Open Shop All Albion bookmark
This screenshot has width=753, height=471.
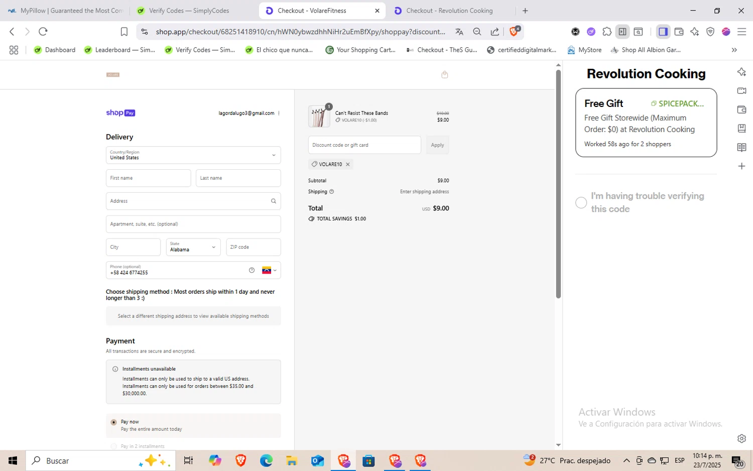click(x=646, y=50)
